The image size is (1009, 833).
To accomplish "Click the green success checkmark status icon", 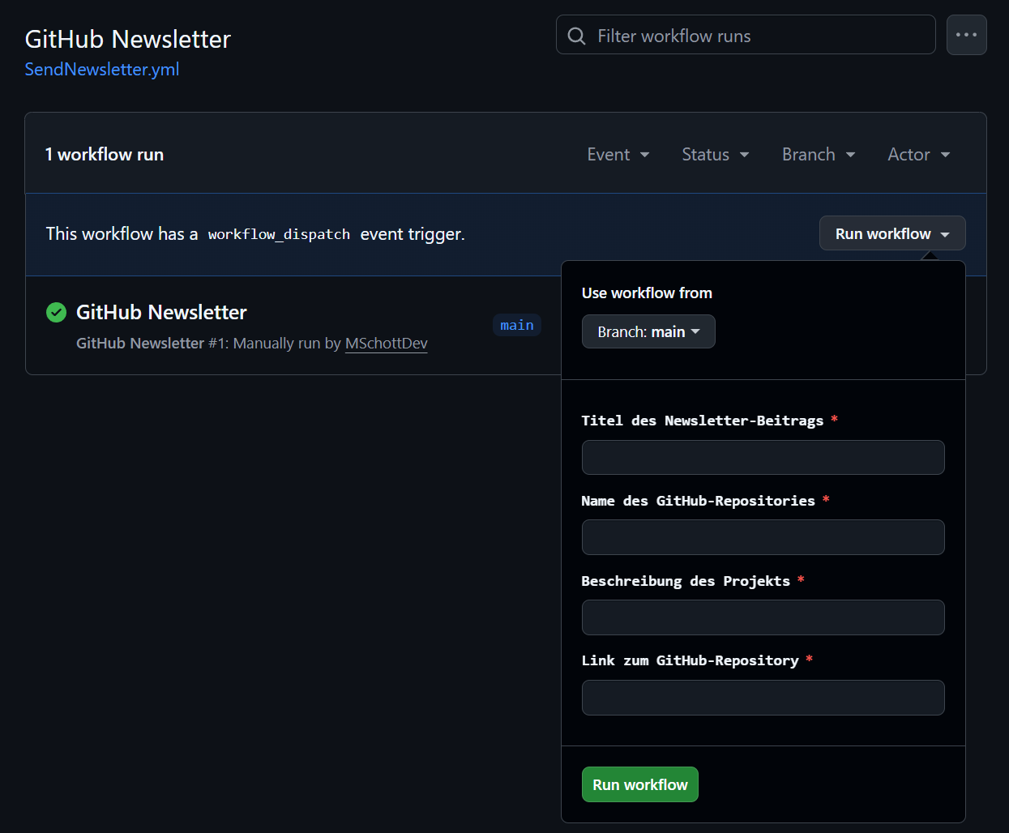I will click(56, 312).
